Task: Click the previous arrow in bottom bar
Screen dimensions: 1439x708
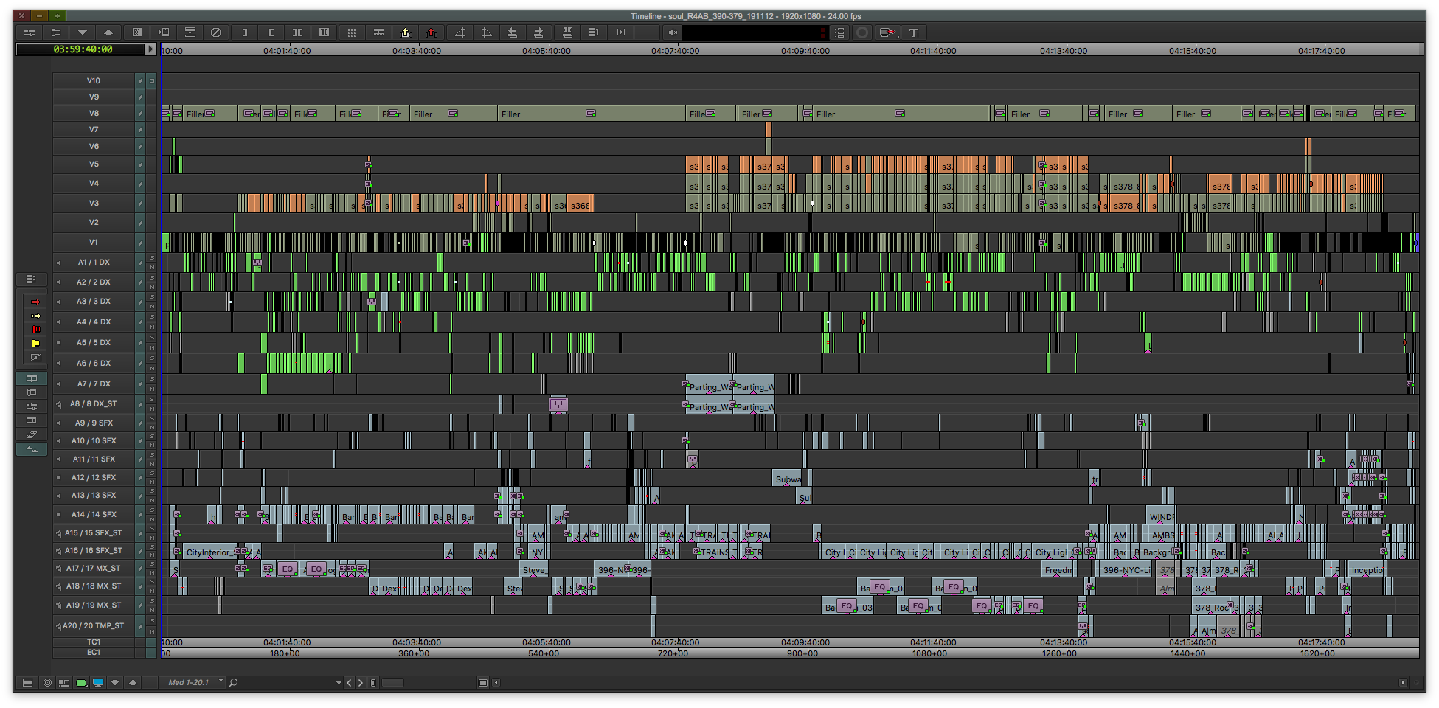Action: coord(350,683)
